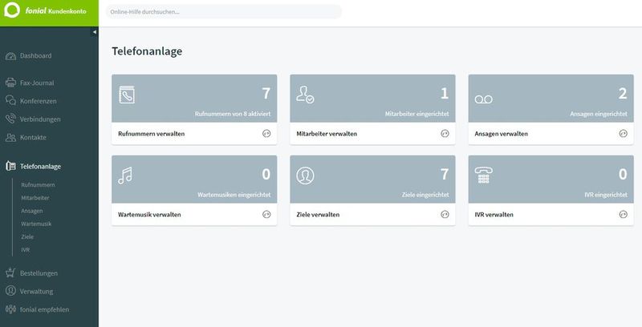642x327 pixels.
Task: Collapse the sidebar with the arrow toggle
Action: tap(95, 32)
